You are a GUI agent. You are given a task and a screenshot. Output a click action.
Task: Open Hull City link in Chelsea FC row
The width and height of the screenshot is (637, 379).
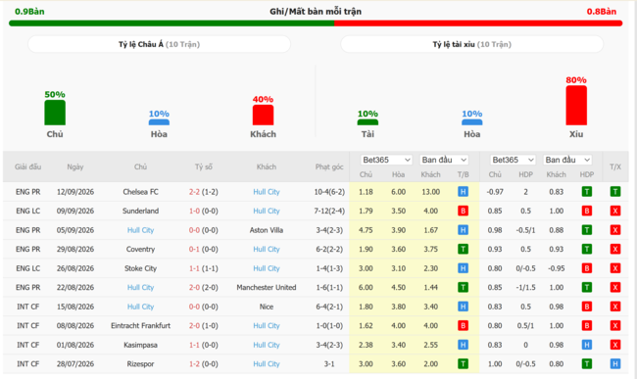[x=267, y=192]
